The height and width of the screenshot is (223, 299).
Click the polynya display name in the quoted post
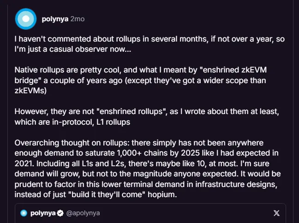point(43,213)
